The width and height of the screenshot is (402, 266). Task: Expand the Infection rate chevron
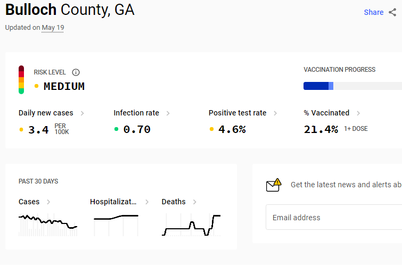point(168,113)
